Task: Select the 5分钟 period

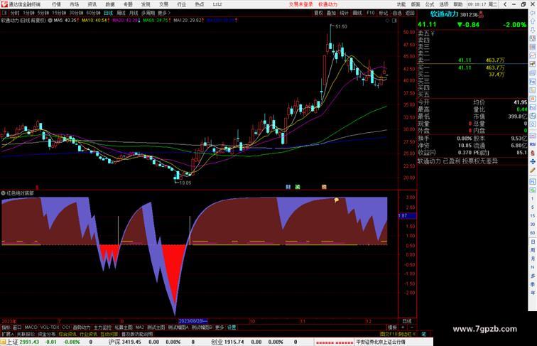Action: click(x=43, y=13)
